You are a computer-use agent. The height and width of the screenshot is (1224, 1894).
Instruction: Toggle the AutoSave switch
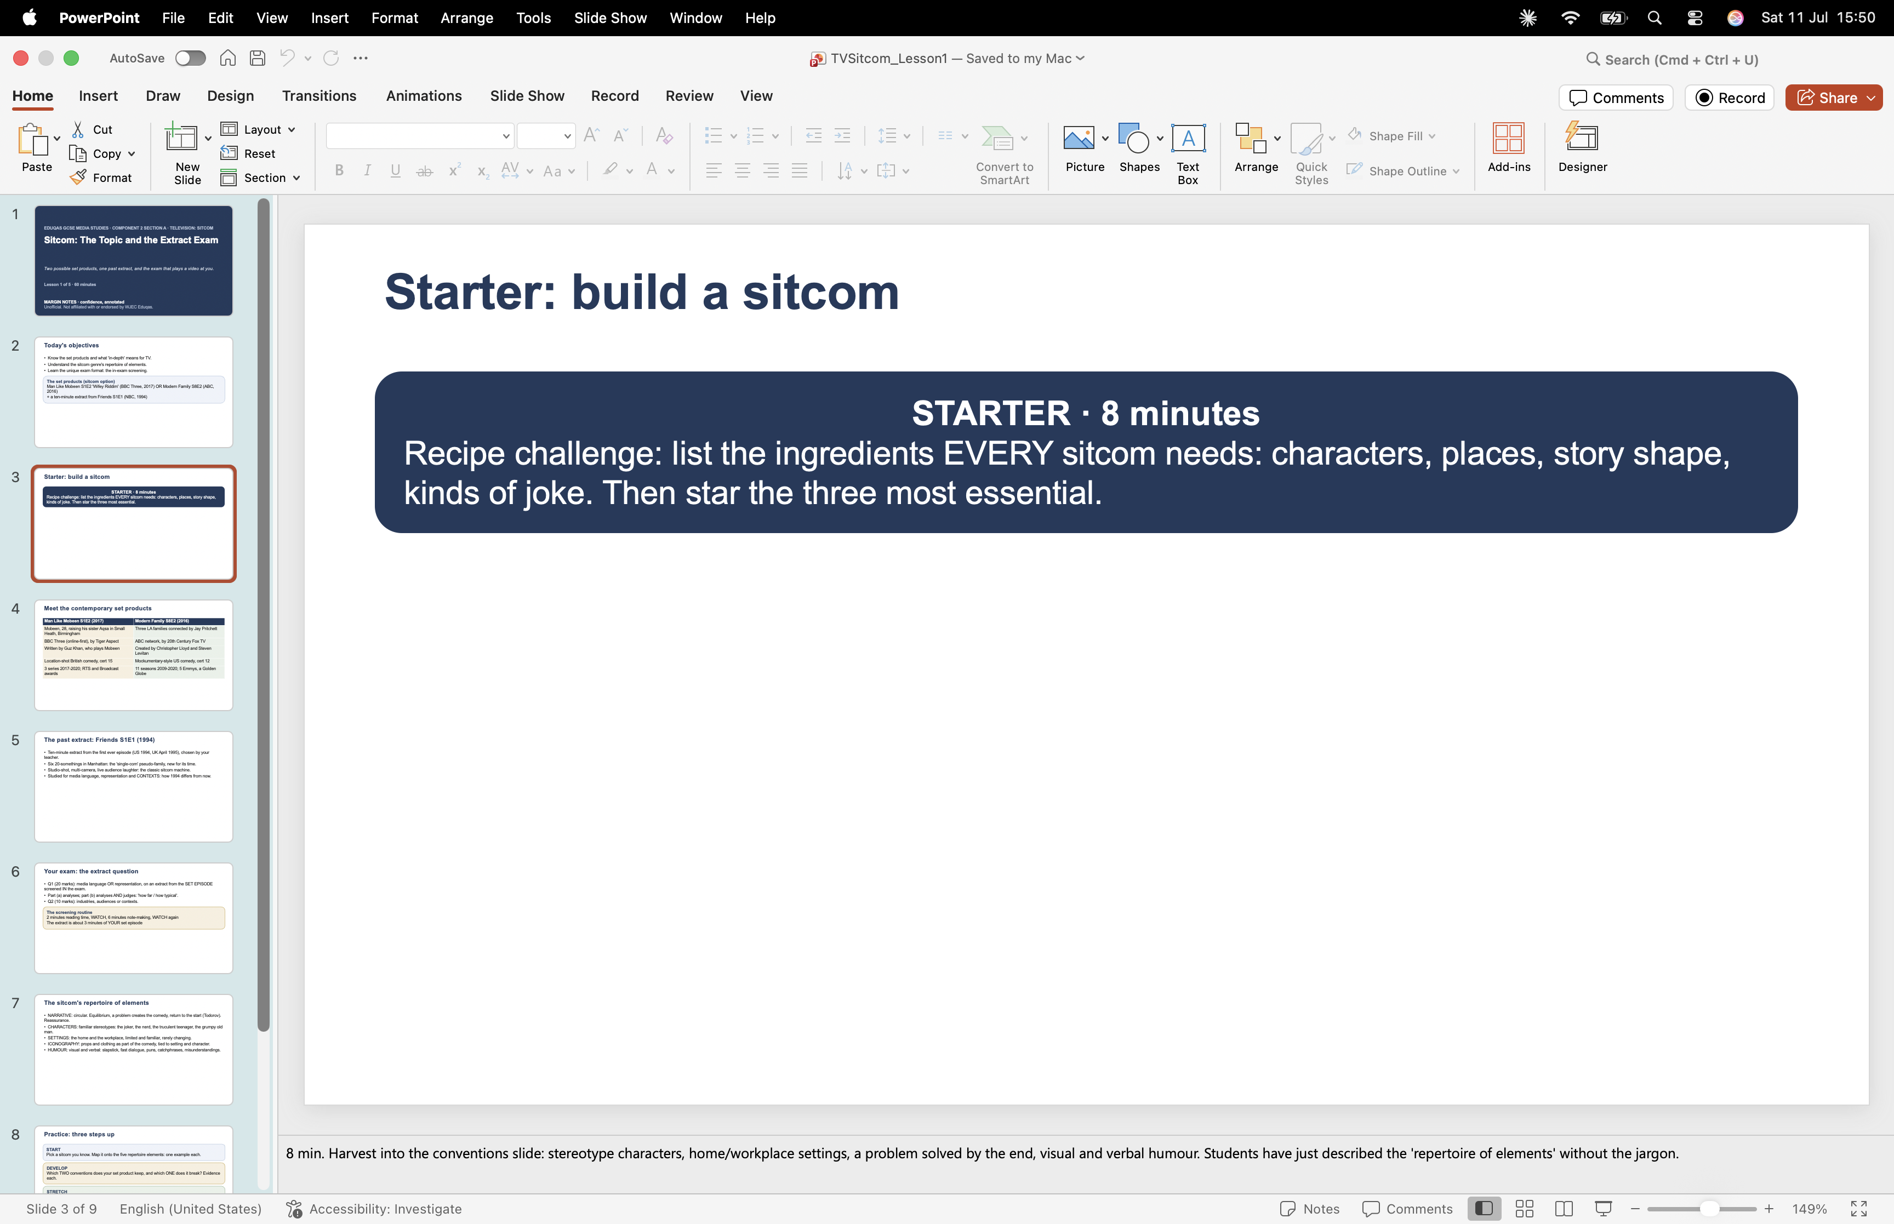click(x=191, y=58)
